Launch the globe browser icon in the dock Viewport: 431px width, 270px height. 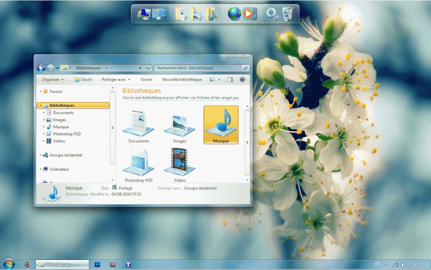click(x=234, y=13)
